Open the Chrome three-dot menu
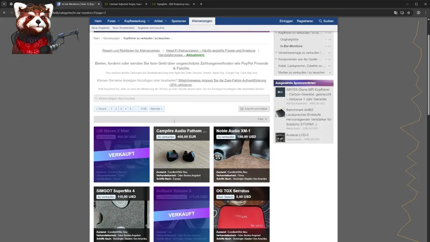The image size is (430, 242). (x=425, y=12)
